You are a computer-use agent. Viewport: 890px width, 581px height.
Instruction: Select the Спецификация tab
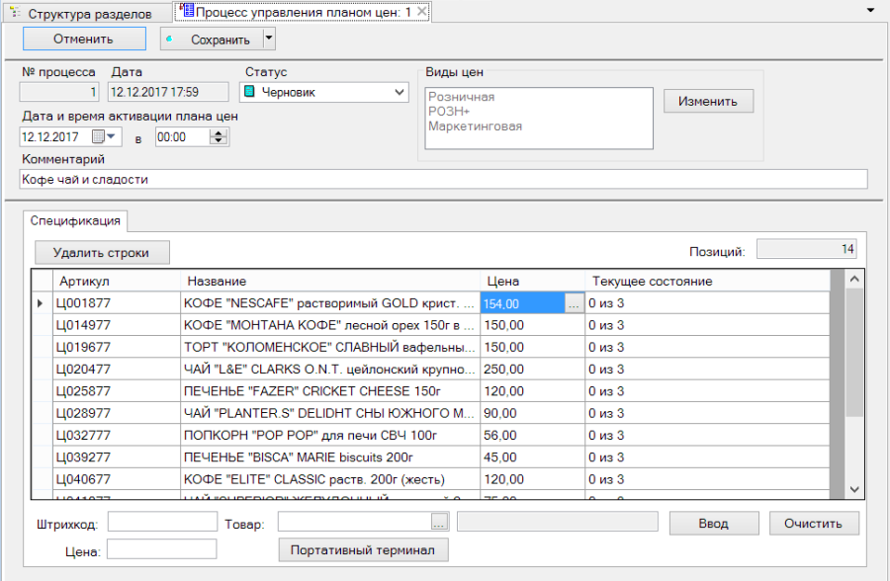[x=75, y=220]
